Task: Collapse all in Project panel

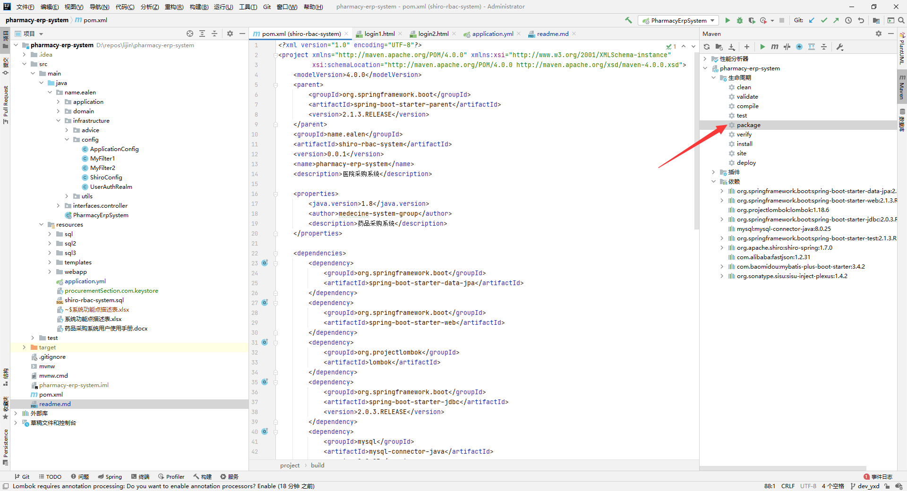Action: (214, 34)
